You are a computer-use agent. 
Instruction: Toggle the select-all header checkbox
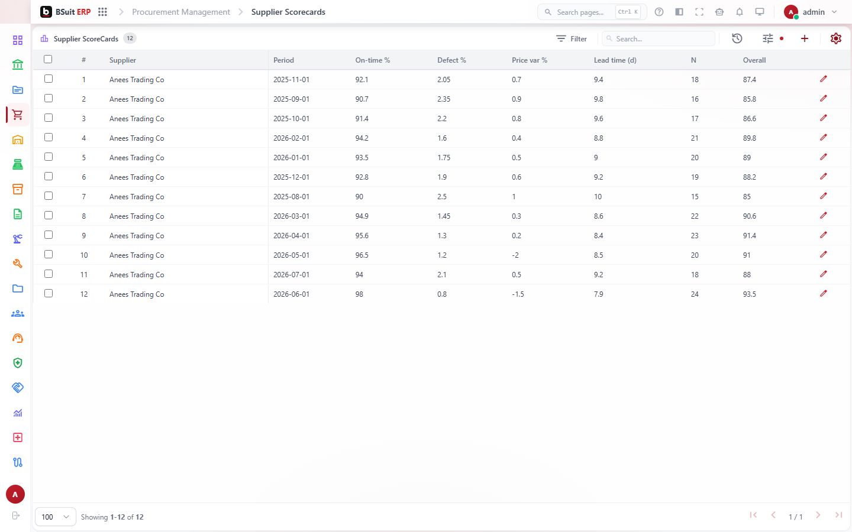(48, 59)
